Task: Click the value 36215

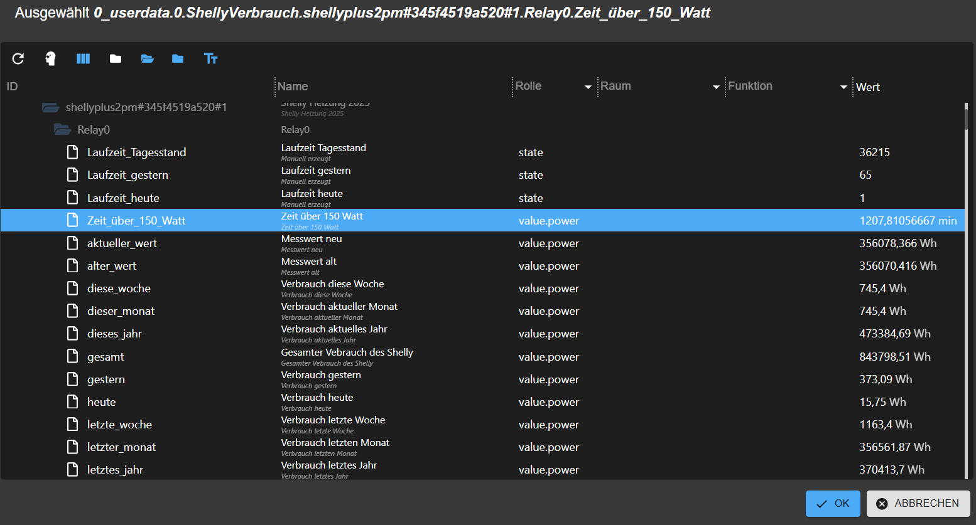Action: tap(874, 152)
